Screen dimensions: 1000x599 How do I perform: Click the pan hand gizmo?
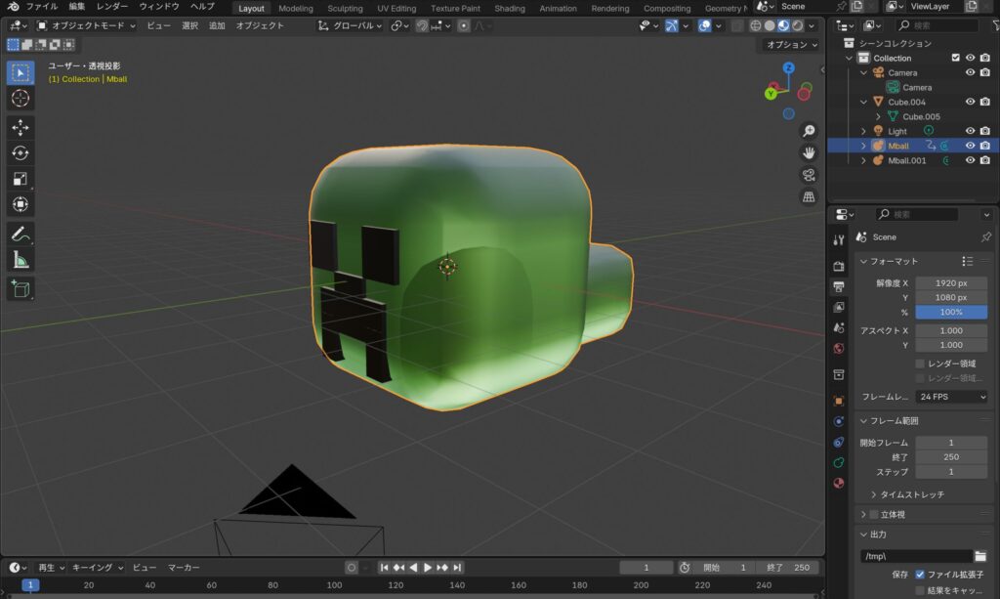(809, 153)
